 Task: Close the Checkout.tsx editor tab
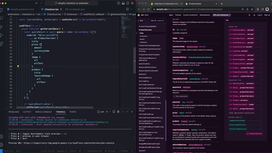click(x=61, y=9)
